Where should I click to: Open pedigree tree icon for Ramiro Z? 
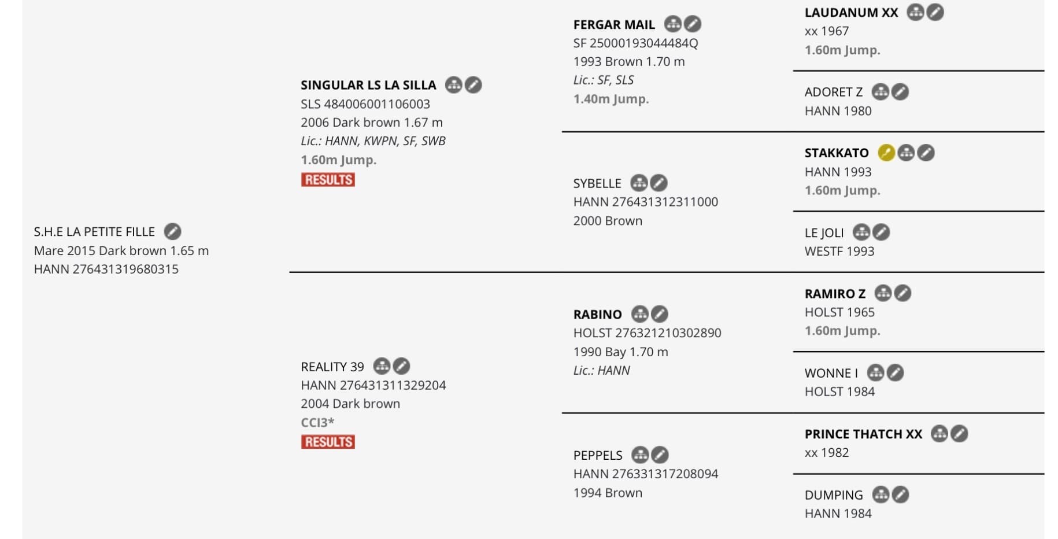(x=883, y=293)
